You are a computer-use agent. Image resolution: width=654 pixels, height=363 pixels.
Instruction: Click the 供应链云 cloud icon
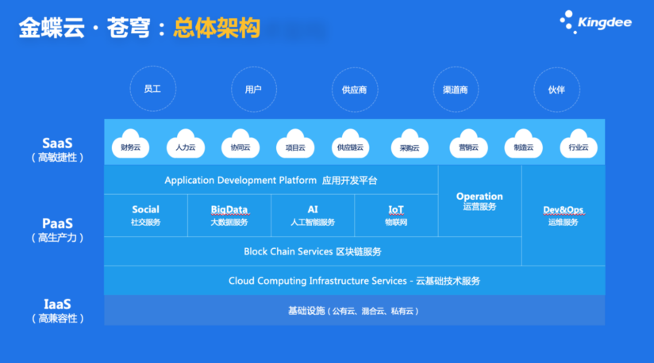coord(350,143)
